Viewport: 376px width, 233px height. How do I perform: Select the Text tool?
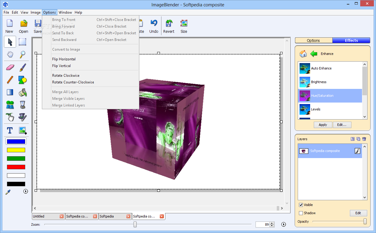click(x=10, y=130)
